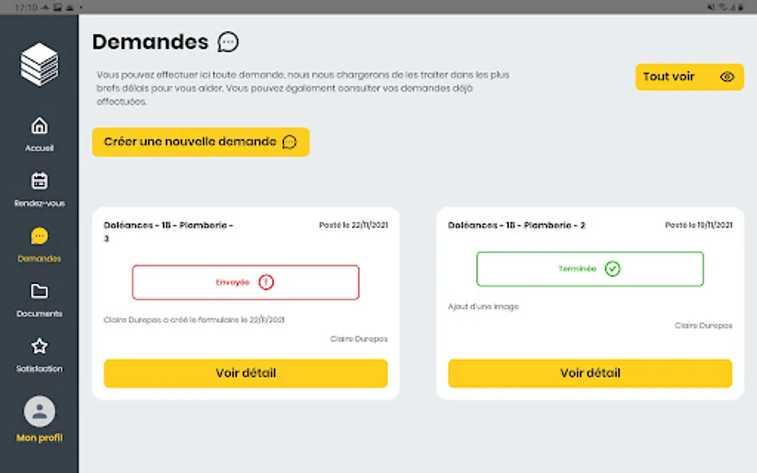Click the stacked layers app logo

pyautogui.click(x=39, y=64)
